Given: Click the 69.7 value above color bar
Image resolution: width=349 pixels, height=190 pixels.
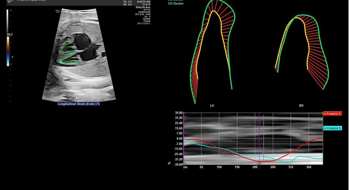Looking at the screenshot, I should coord(10,35).
